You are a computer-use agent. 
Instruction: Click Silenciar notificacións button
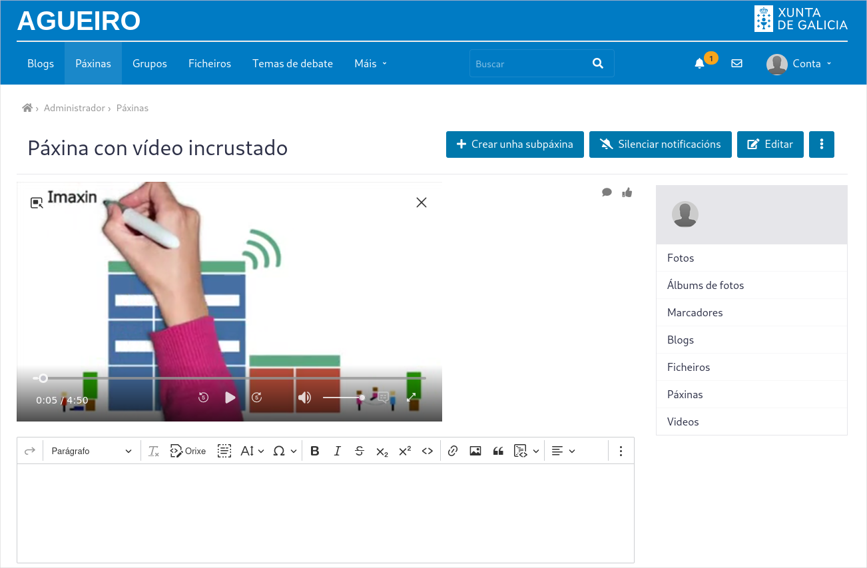coord(661,144)
